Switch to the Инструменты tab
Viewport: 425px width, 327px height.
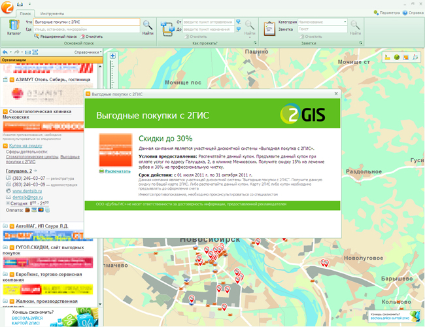tap(52, 13)
